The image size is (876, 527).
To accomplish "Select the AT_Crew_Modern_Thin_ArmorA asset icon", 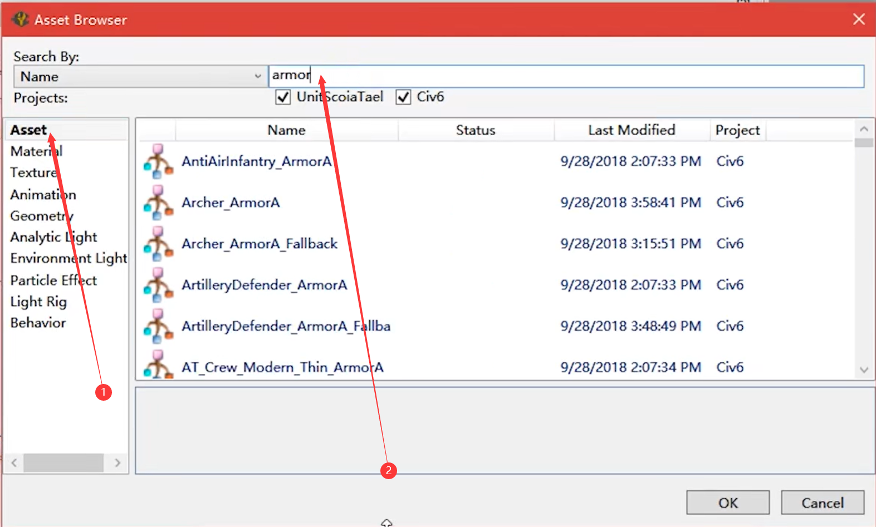I will (x=158, y=366).
